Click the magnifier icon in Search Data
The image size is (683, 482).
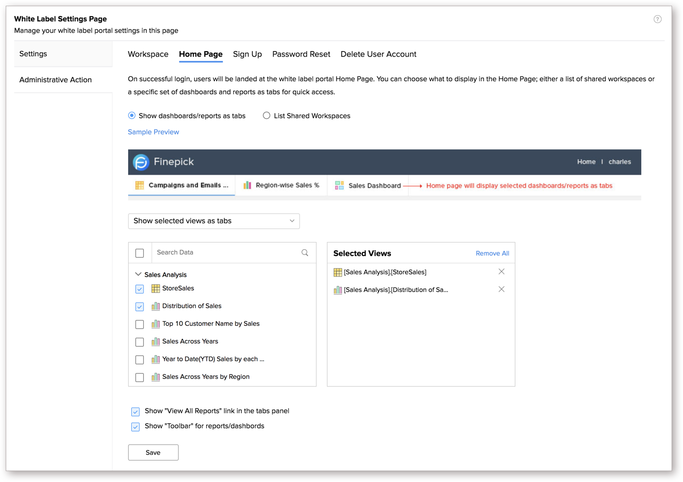305,252
